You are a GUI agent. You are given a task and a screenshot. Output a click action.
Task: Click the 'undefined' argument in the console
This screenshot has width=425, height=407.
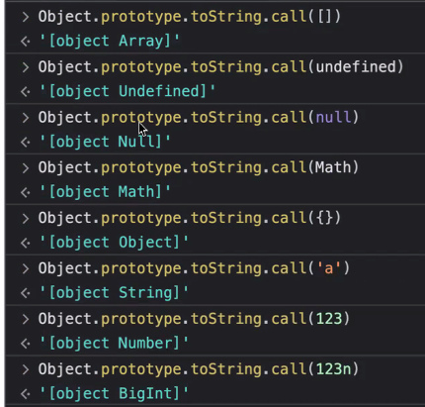tap(355, 67)
